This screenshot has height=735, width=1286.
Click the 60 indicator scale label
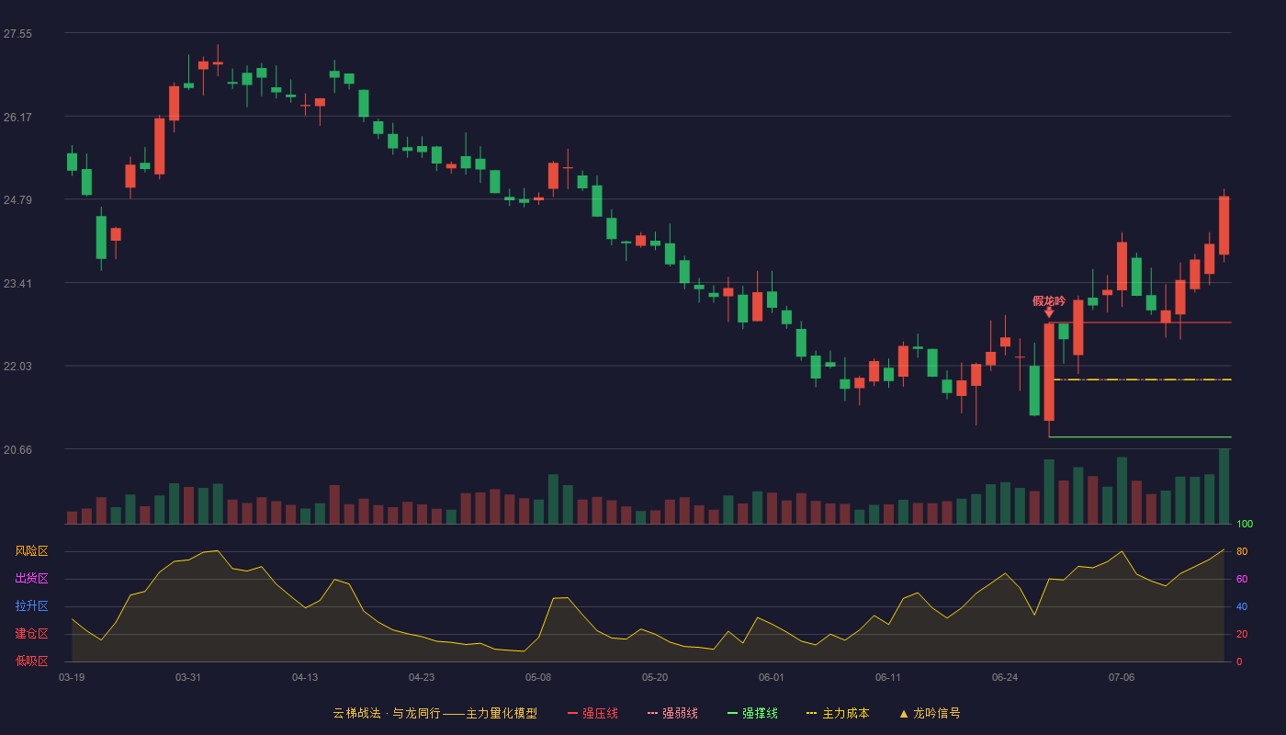(1242, 579)
